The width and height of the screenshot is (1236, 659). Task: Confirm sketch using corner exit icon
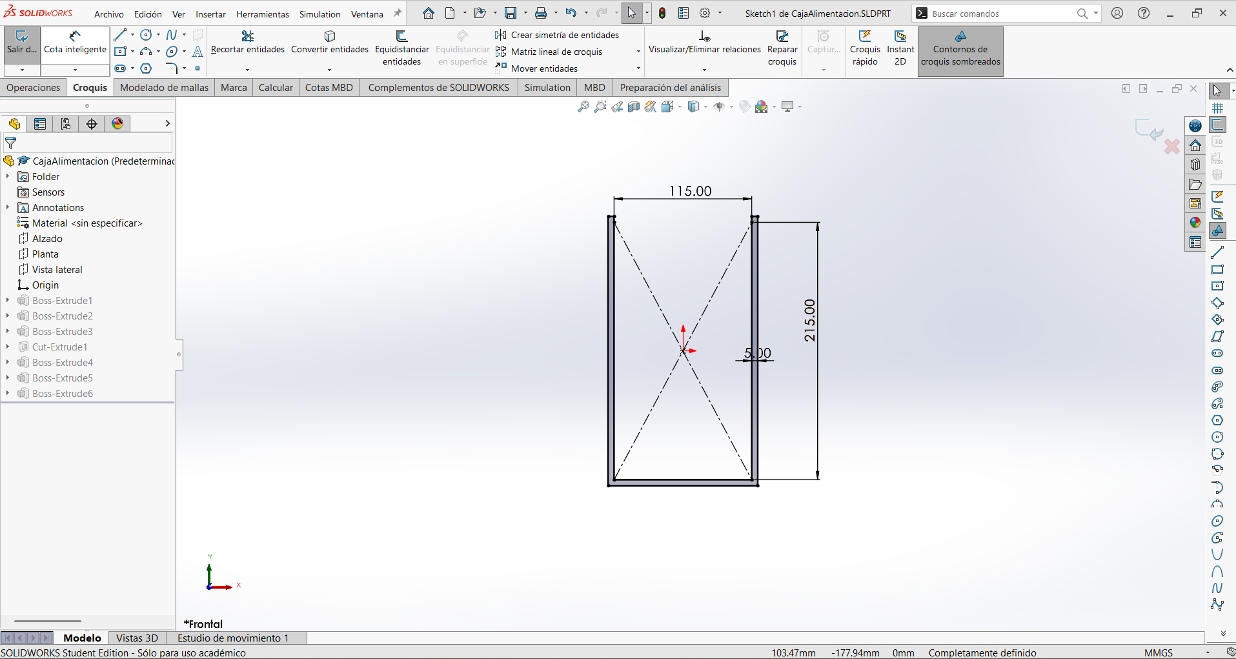point(1149,130)
